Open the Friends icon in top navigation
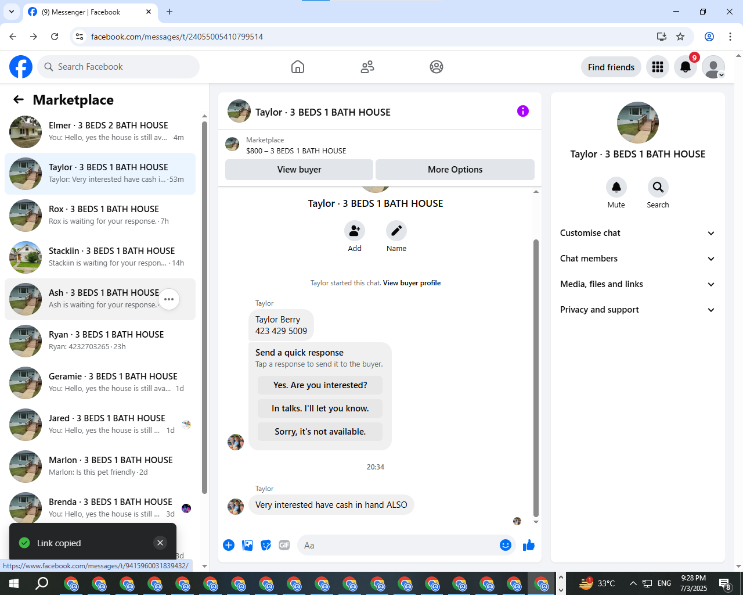This screenshot has width=743, height=595. pyautogui.click(x=367, y=67)
